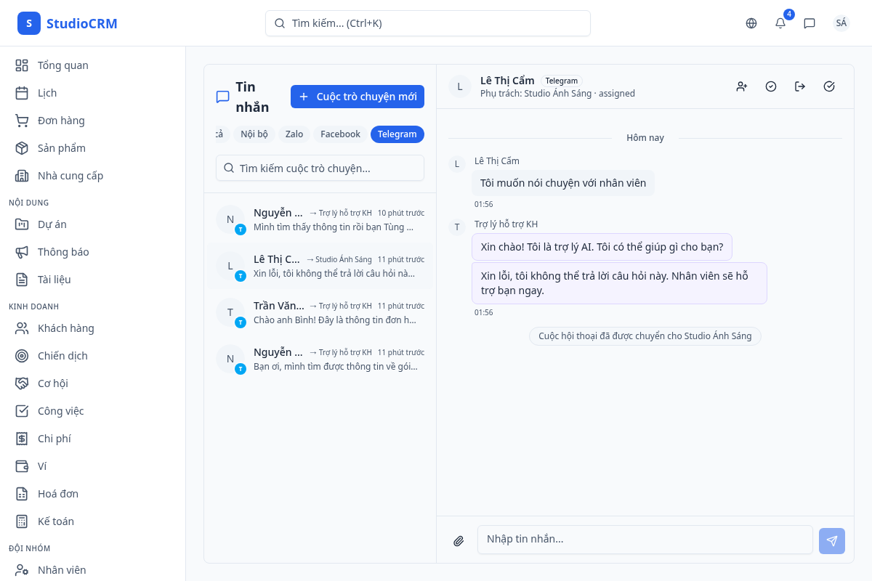Switch to the Nội bộ filter tab
Screen dimensions: 872x581
coord(254,134)
